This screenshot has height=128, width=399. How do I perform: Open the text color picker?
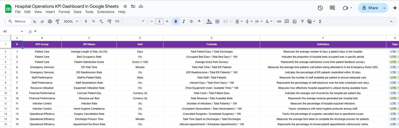[x=199, y=22]
